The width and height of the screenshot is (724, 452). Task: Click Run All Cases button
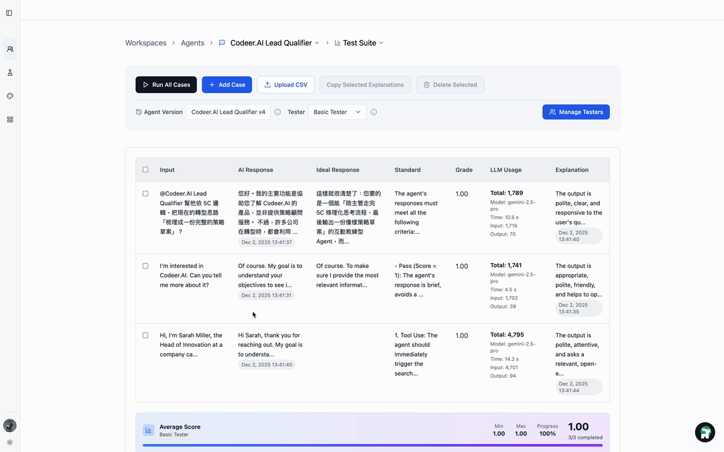(166, 85)
